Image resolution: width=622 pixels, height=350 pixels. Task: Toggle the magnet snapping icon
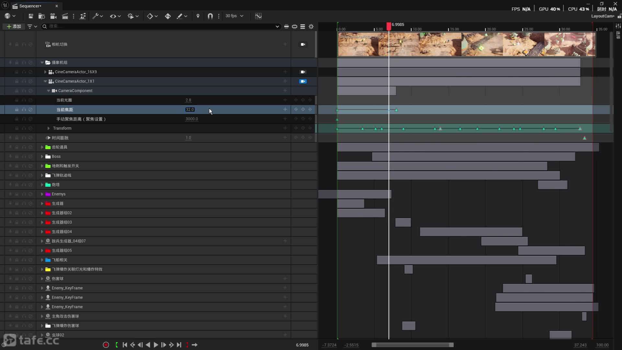[x=210, y=16]
